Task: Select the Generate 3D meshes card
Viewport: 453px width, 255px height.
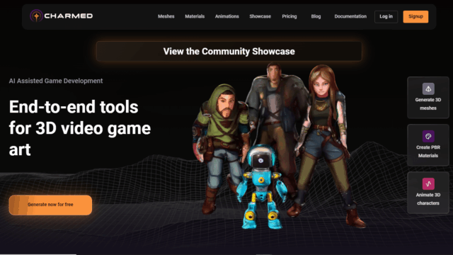Action: pyautogui.click(x=428, y=98)
